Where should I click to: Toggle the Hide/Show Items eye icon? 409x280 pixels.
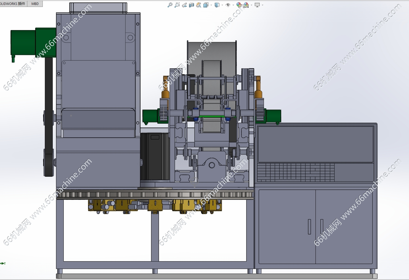tap(228, 5)
